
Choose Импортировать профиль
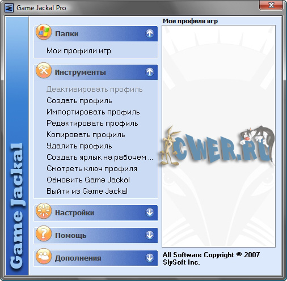(93, 112)
